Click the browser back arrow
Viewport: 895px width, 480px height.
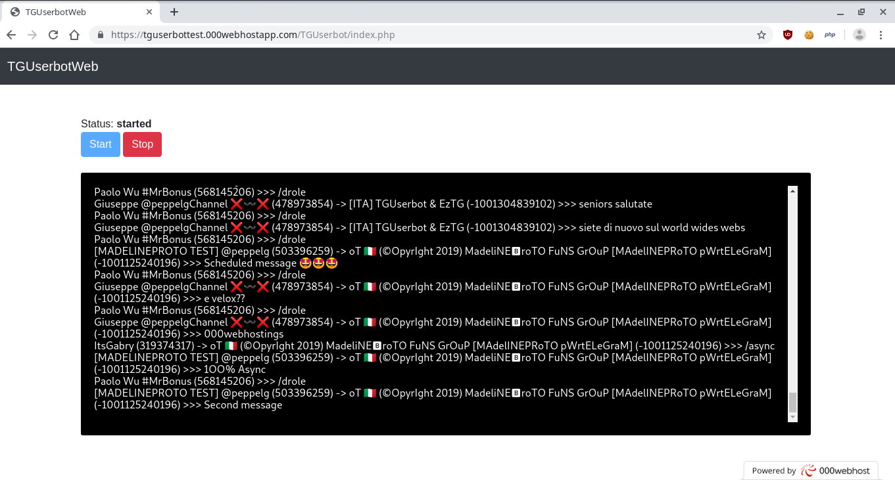pos(11,35)
